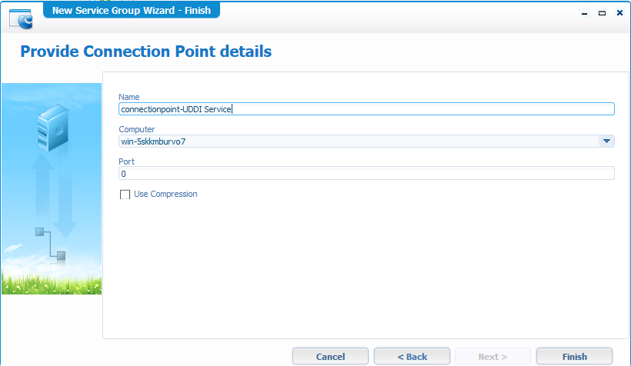Enable the Use Compression checkbox
The width and height of the screenshot is (631, 366).
click(125, 195)
